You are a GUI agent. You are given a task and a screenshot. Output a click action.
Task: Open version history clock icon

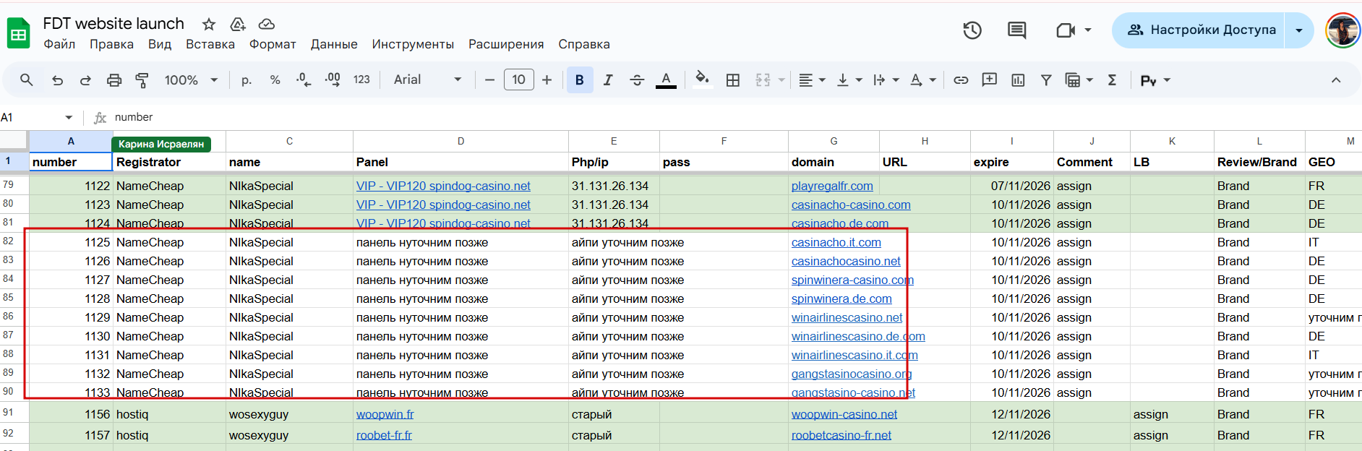tap(972, 30)
